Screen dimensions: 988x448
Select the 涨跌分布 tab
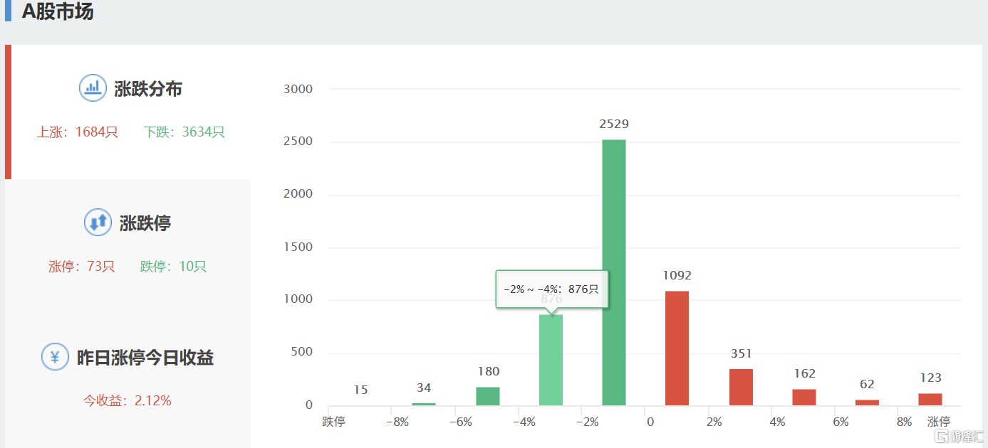[x=147, y=89]
